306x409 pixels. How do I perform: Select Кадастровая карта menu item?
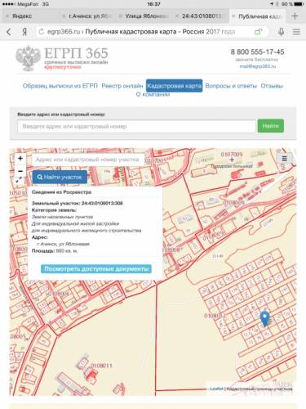174,86
